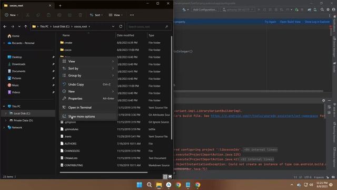The width and height of the screenshot is (337, 190).
Task: Open a new Explorer tab with plus
Action: tap(60, 6)
